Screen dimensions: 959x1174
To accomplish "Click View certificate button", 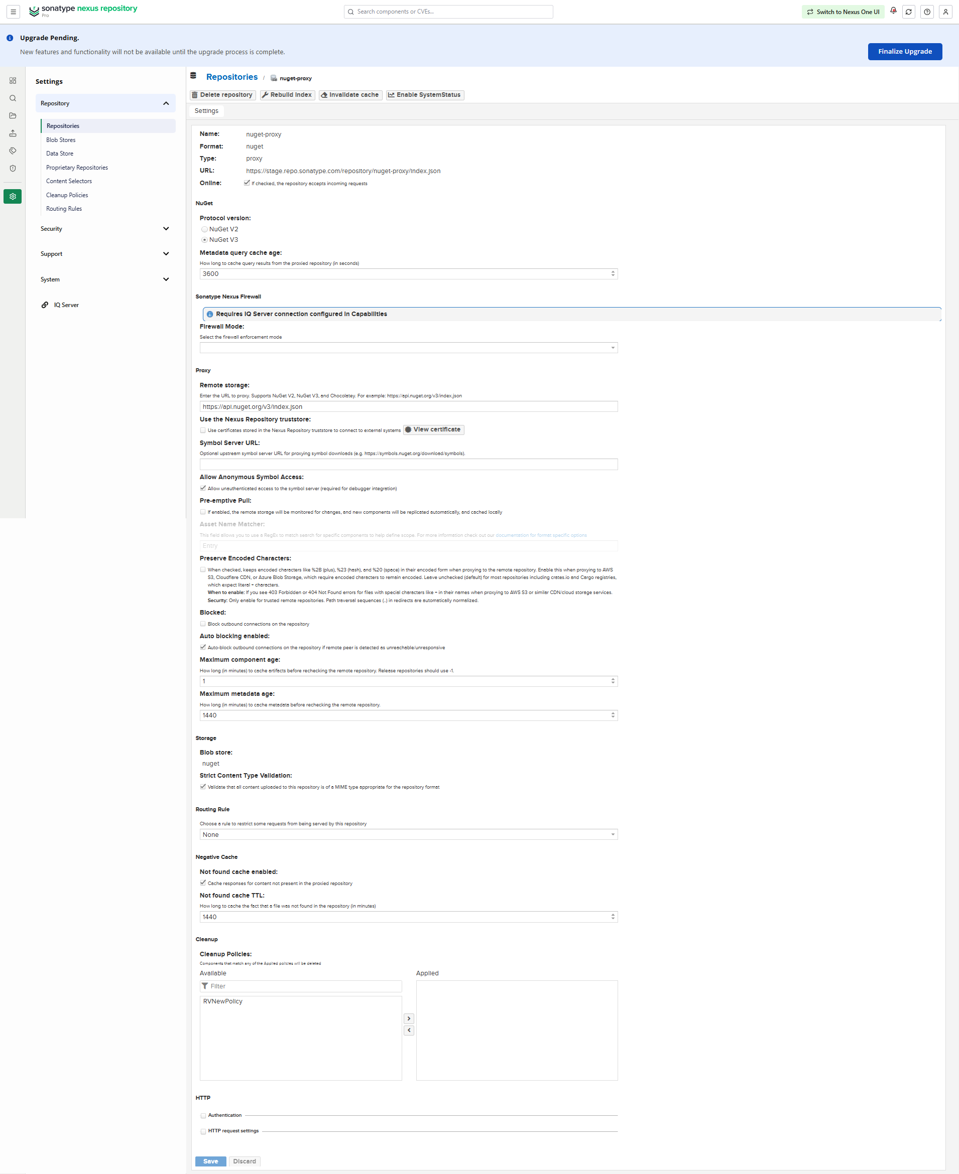I will click(434, 429).
